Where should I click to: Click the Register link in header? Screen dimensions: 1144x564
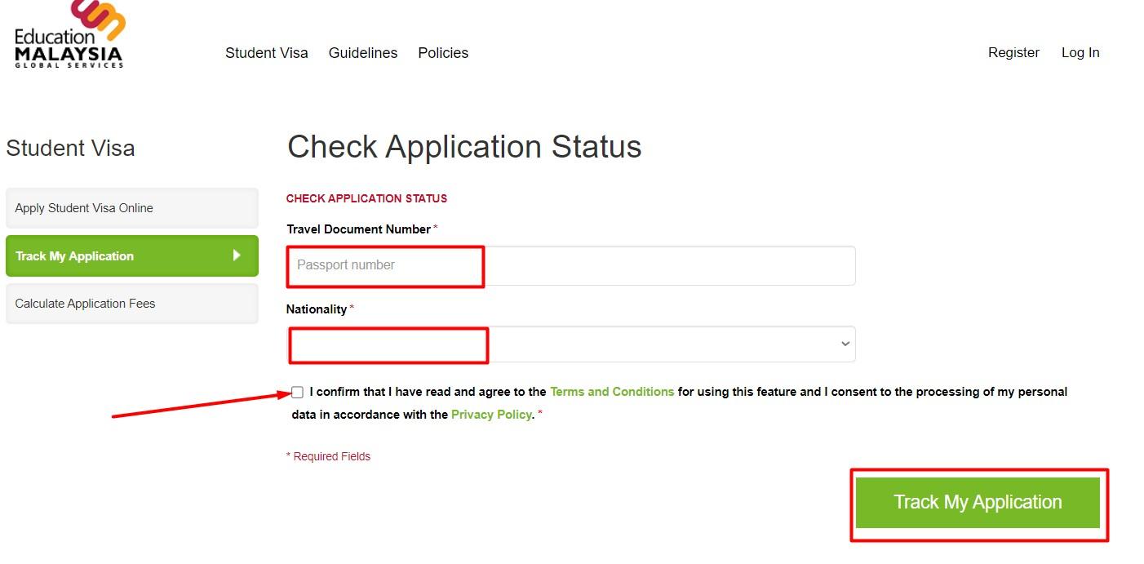(x=1013, y=52)
